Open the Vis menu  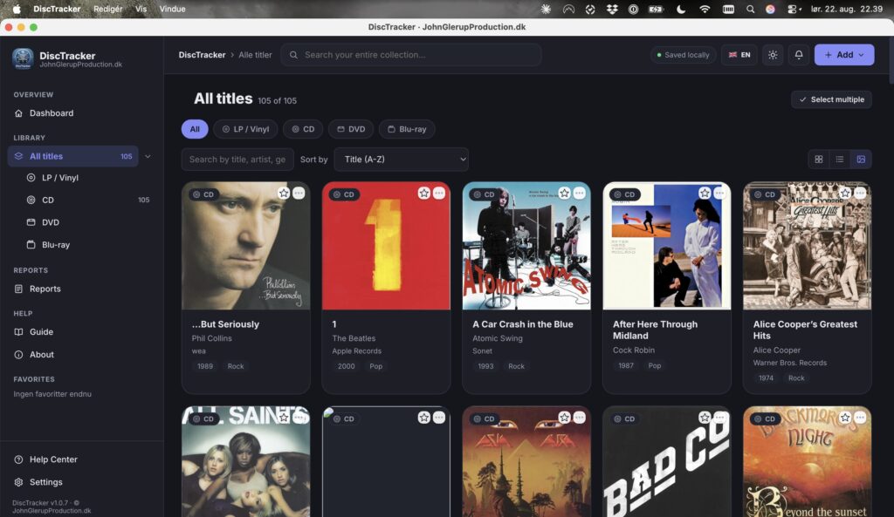[x=141, y=9]
